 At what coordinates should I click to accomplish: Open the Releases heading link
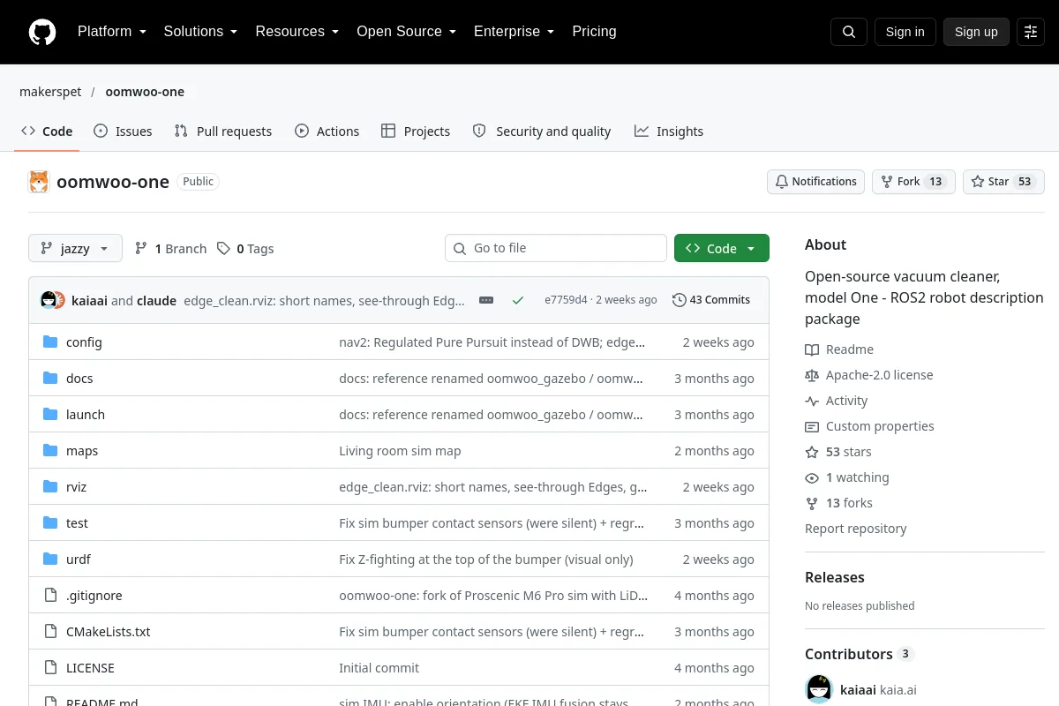(x=835, y=577)
